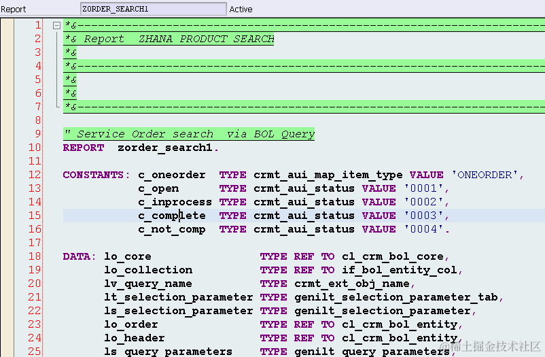Click variable lv_query_name
Viewport: 545px width, 357px height.
point(148,284)
